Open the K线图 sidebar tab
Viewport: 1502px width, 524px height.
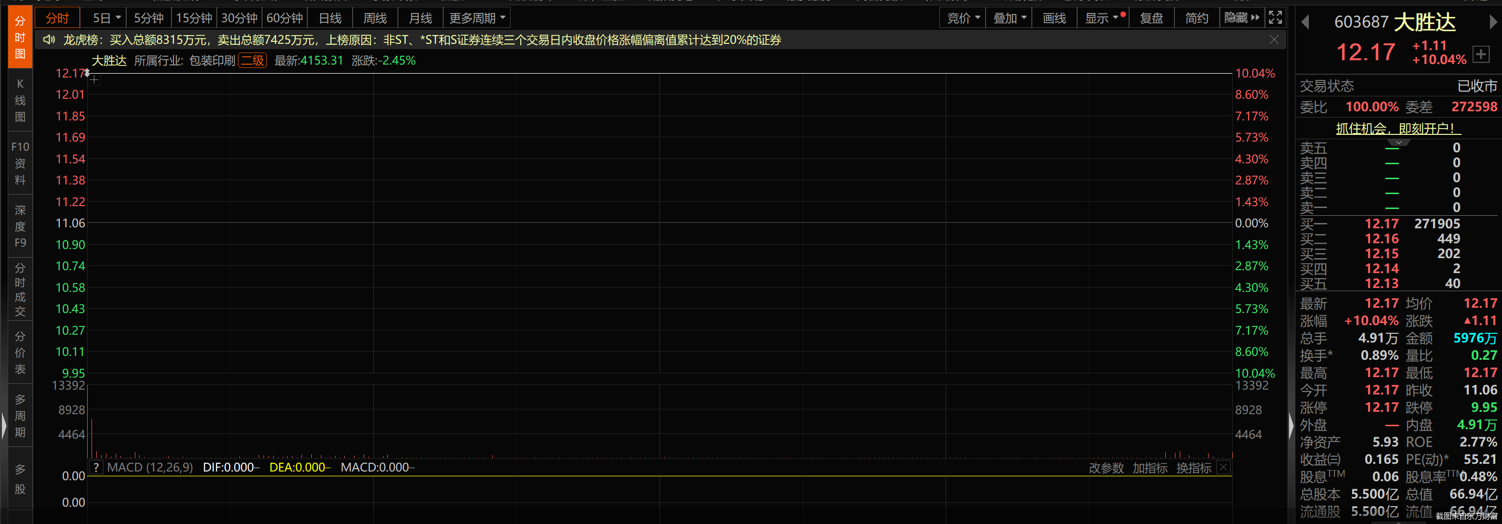(20, 100)
